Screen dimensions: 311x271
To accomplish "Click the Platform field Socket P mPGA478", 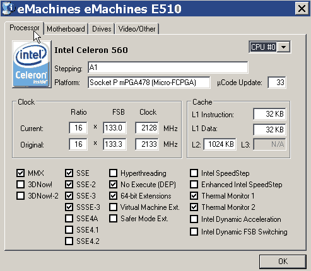I will (149, 83).
